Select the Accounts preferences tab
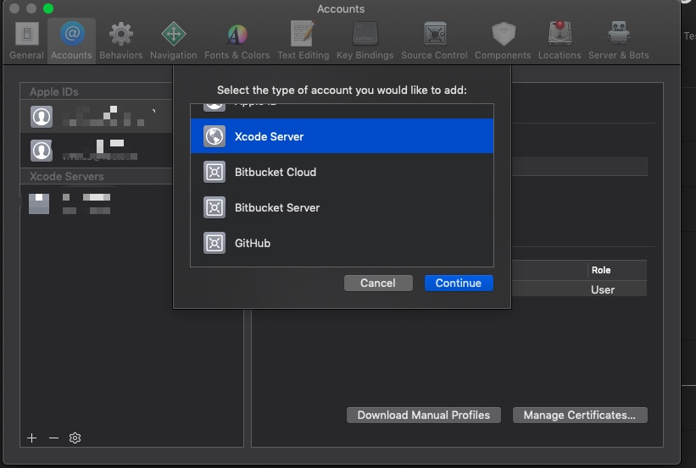Screen dimensions: 696x468 click(x=71, y=41)
